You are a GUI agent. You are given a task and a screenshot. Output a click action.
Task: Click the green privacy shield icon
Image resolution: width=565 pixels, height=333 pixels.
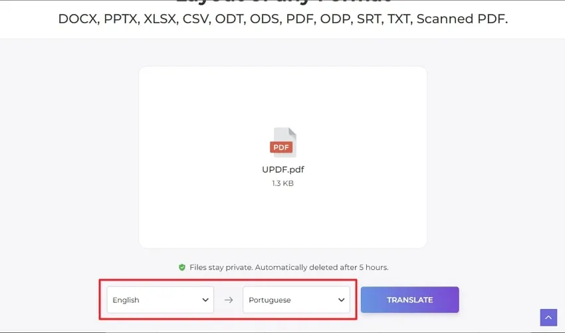(182, 267)
